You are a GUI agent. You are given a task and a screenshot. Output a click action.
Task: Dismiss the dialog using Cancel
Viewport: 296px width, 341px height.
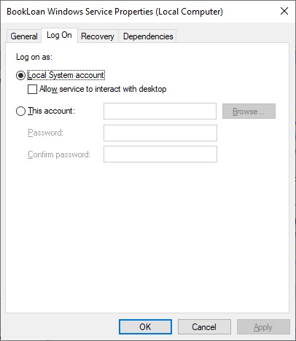coord(204,327)
